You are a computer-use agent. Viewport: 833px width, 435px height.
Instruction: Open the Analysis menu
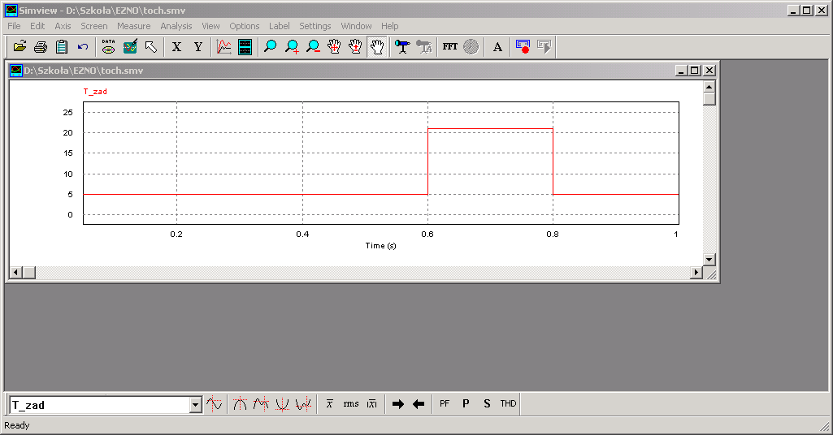tap(176, 26)
